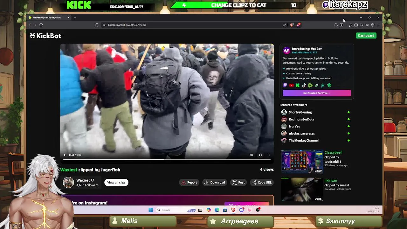Share this page via address bar icon

285,25
